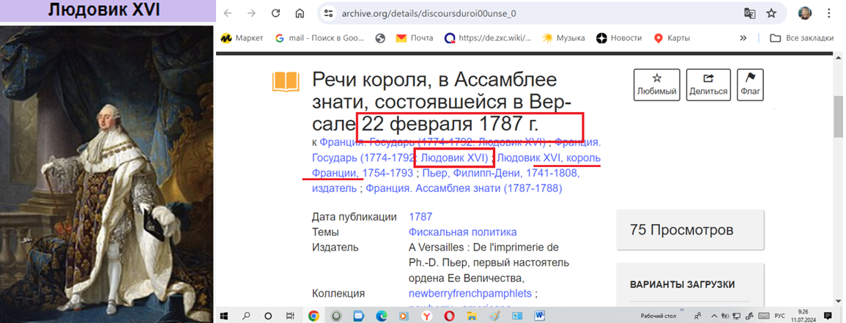Open the Все закладки folder

click(801, 38)
